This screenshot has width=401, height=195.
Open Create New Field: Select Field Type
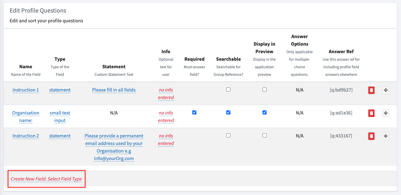coord(46,179)
